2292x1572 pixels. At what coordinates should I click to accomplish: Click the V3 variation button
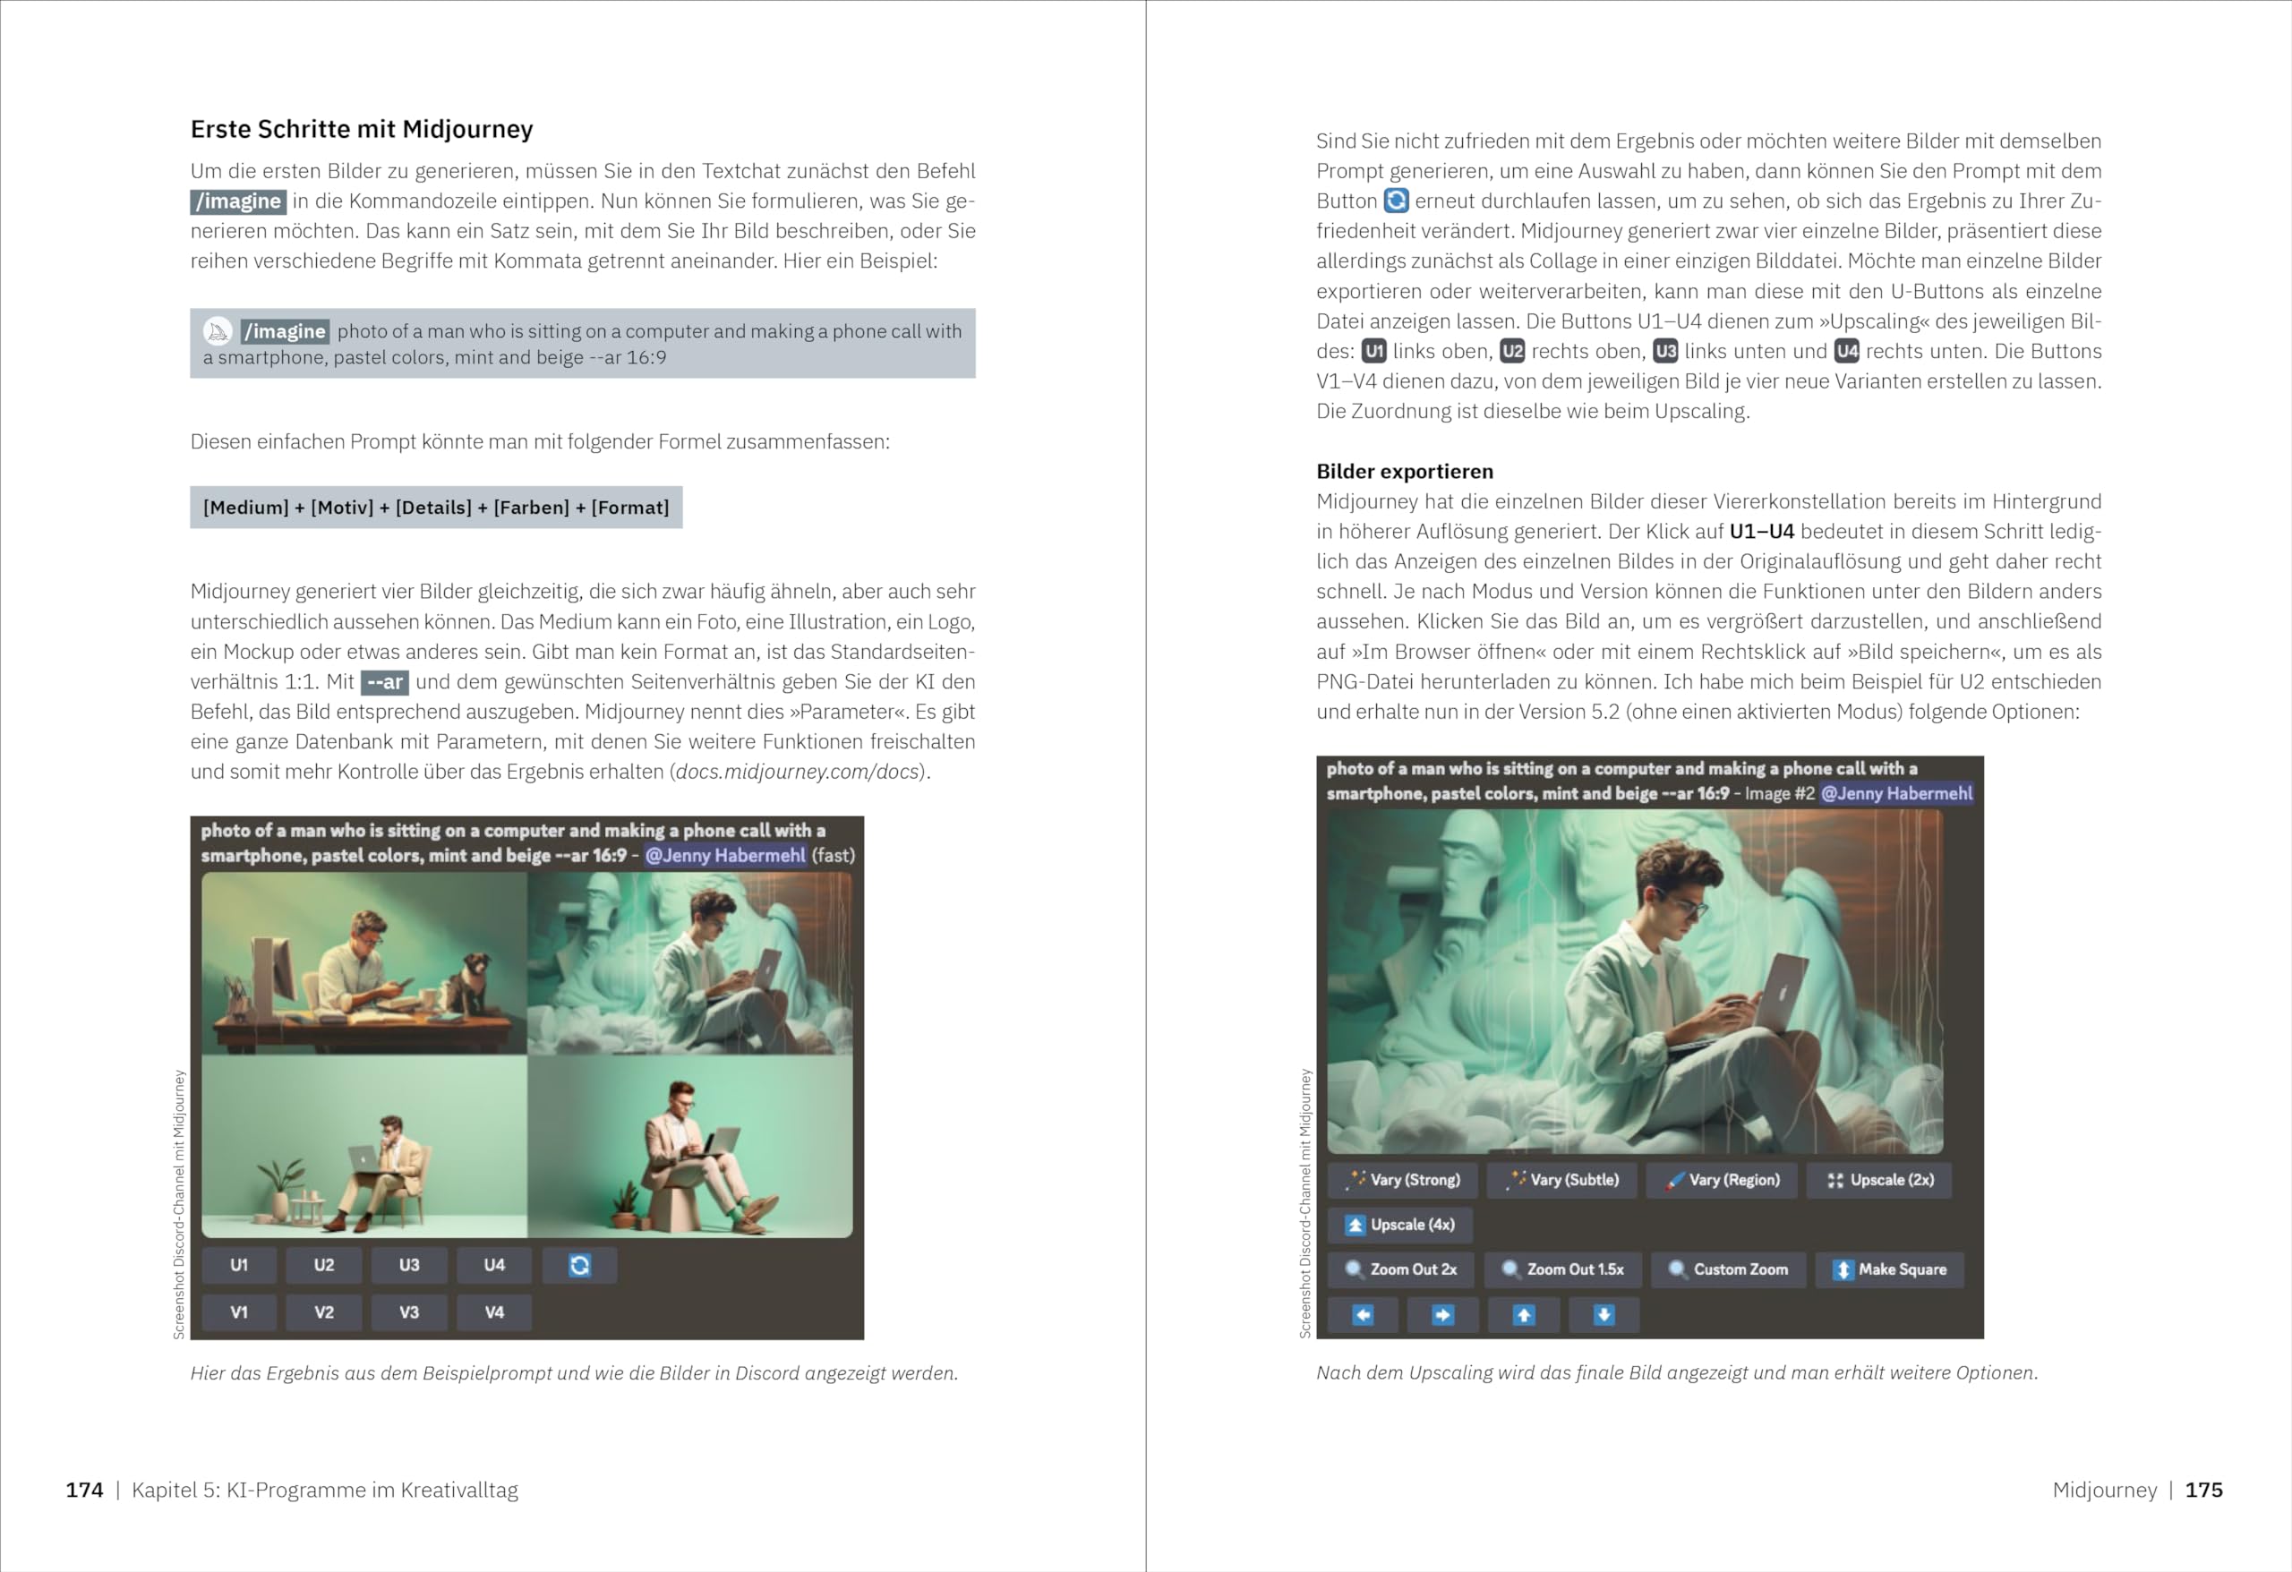pos(409,1311)
